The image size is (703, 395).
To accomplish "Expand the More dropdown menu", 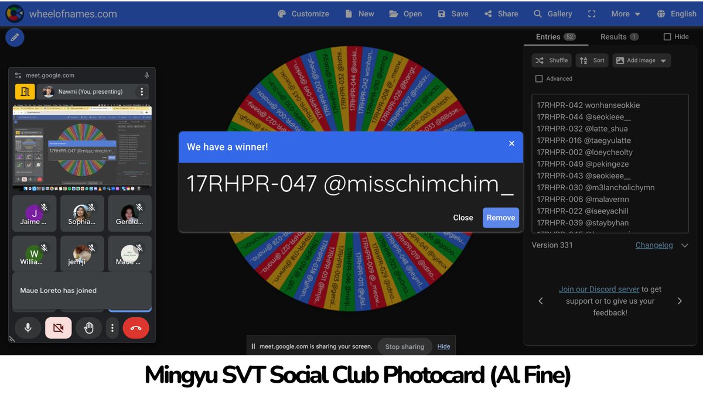I will pyautogui.click(x=626, y=13).
